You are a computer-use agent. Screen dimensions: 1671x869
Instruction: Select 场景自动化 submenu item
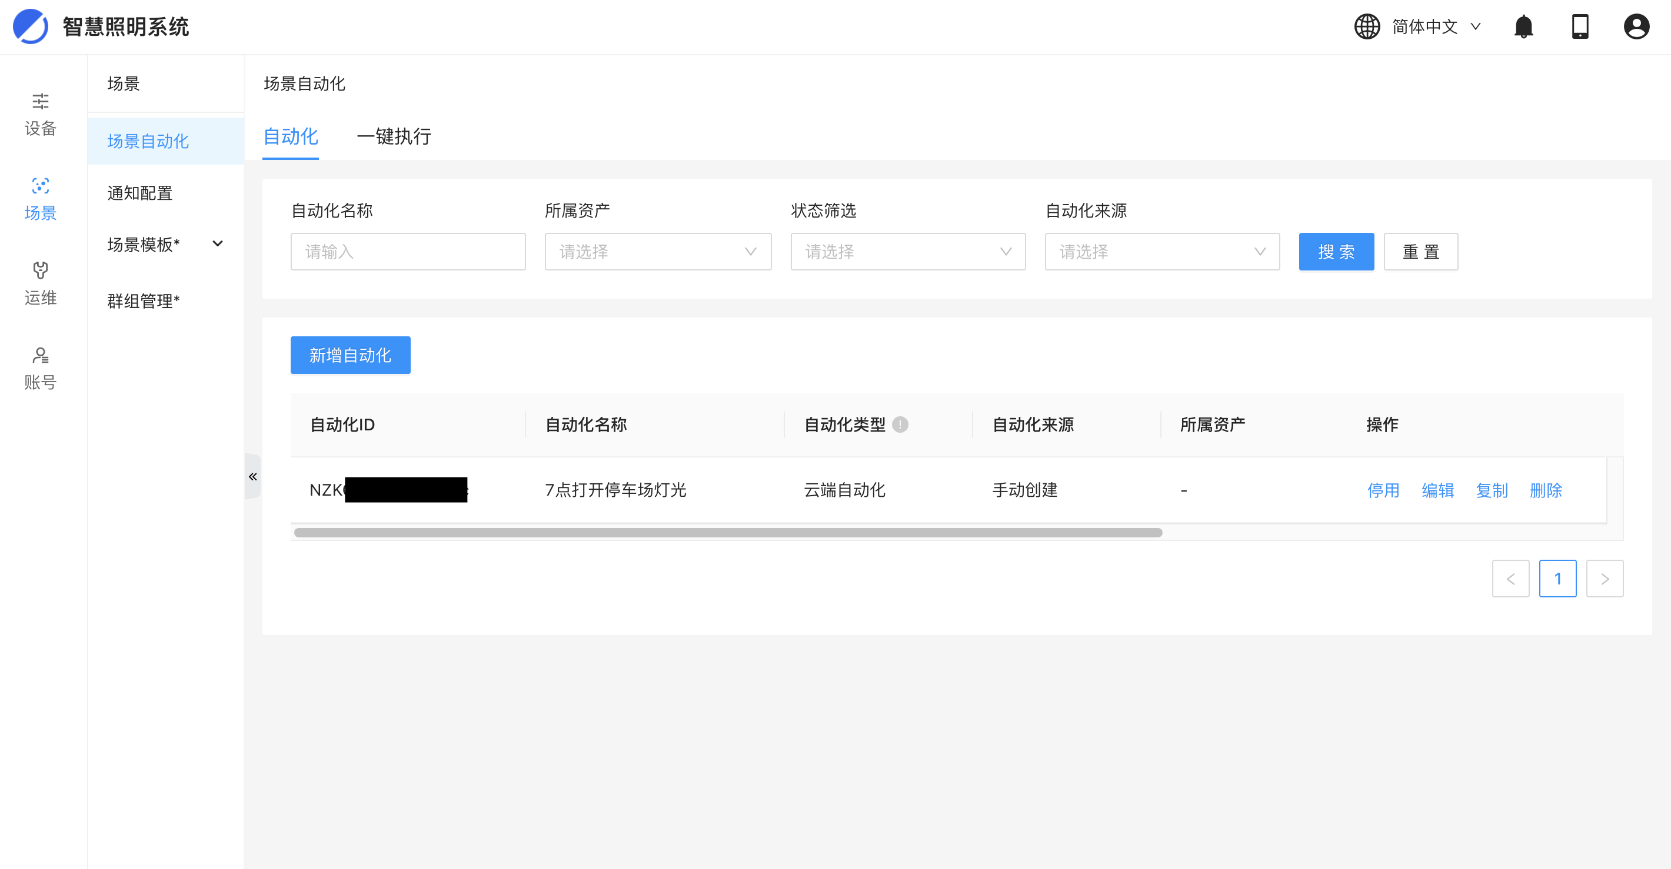point(165,141)
